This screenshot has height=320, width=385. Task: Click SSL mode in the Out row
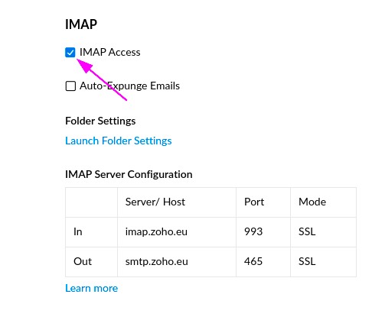(323, 262)
